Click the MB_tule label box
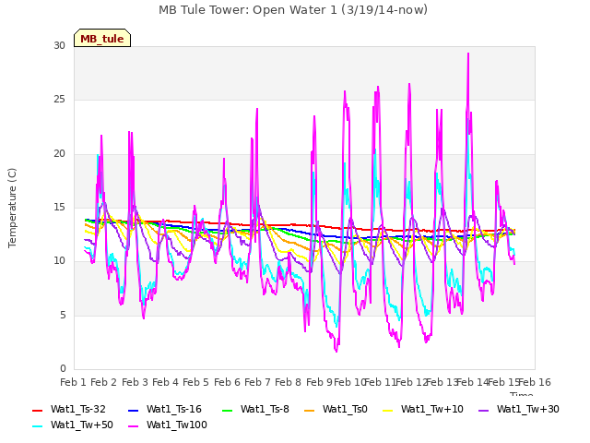 (x=102, y=38)
